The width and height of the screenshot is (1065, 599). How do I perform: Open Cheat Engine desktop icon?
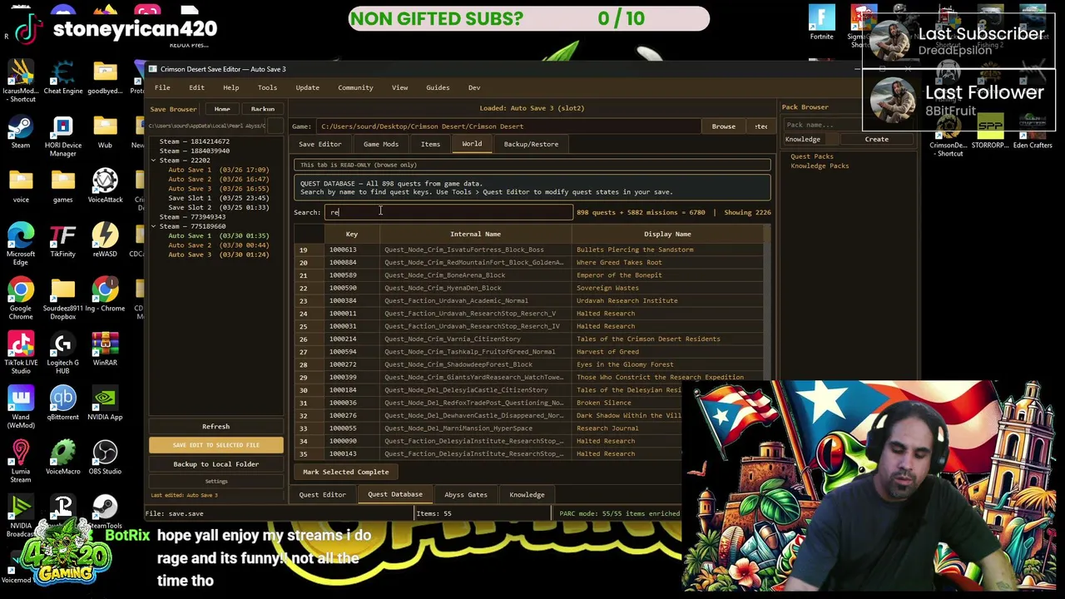pos(63,79)
